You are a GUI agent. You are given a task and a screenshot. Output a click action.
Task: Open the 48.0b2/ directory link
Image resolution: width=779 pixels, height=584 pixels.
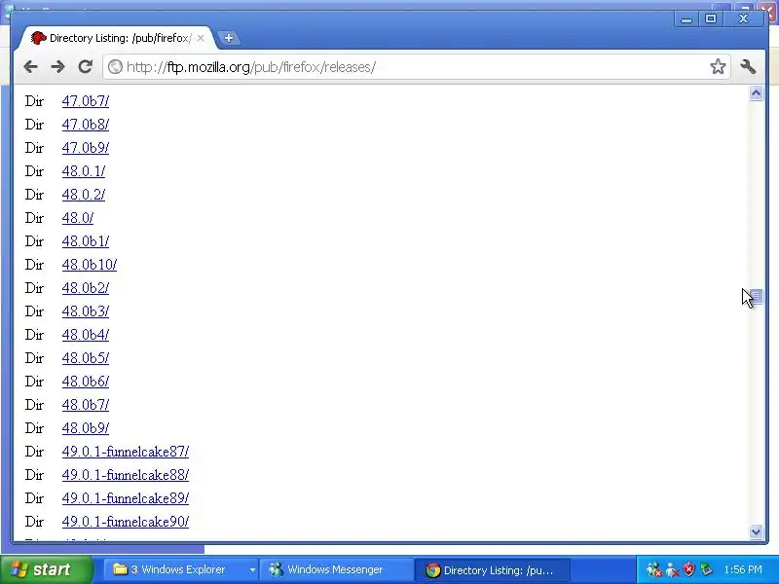[86, 288]
